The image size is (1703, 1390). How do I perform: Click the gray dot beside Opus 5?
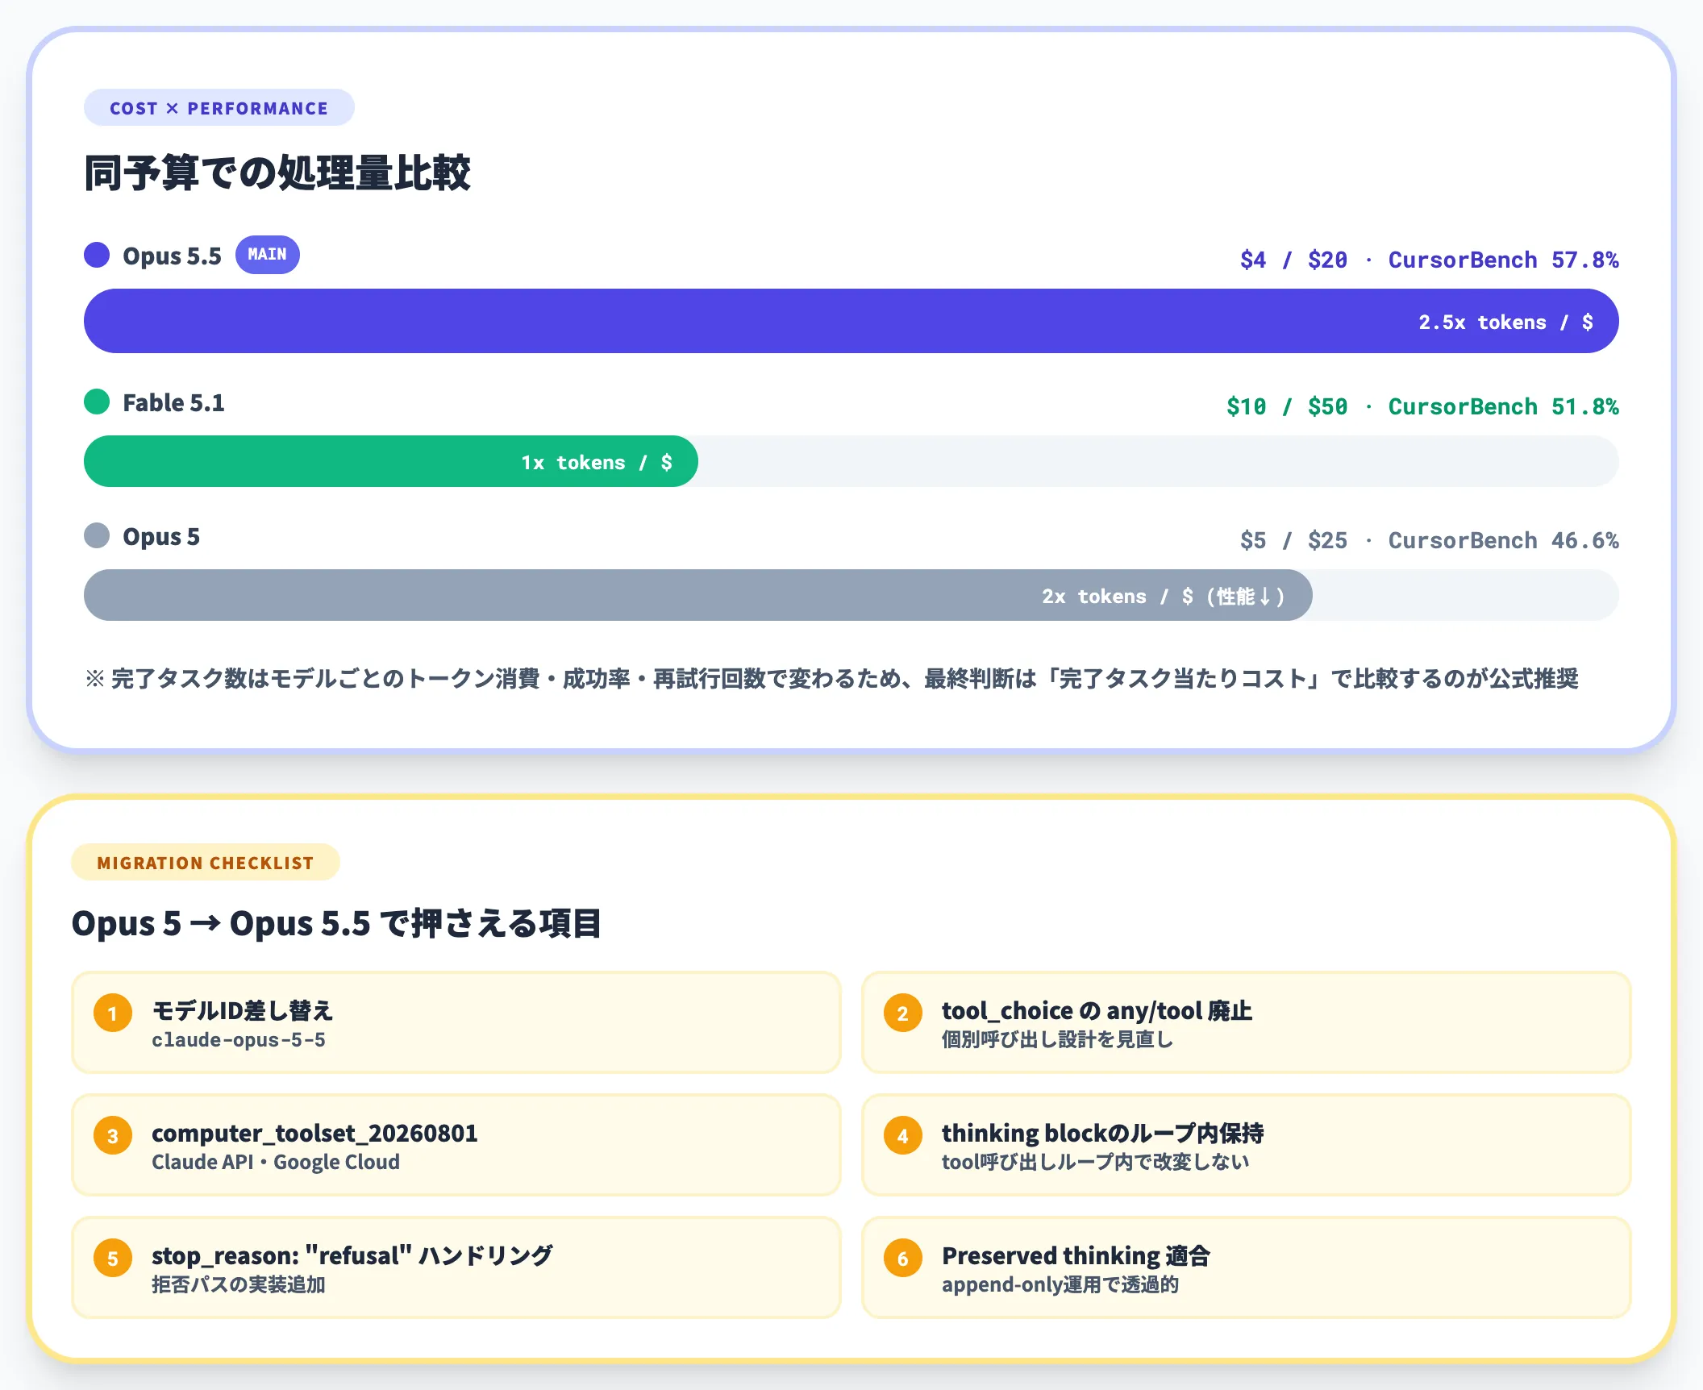point(97,535)
